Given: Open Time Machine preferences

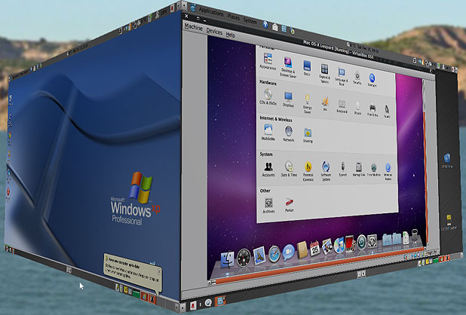Looking at the screenshot, I should pos(374,170).
